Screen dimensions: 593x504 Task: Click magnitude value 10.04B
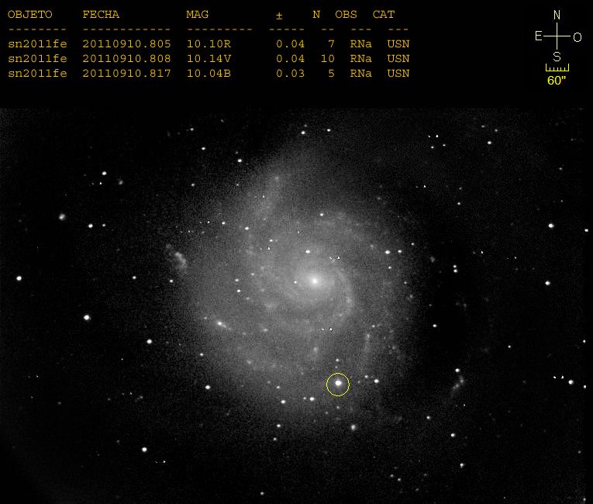pyautogui.click(x=209, y=74)
